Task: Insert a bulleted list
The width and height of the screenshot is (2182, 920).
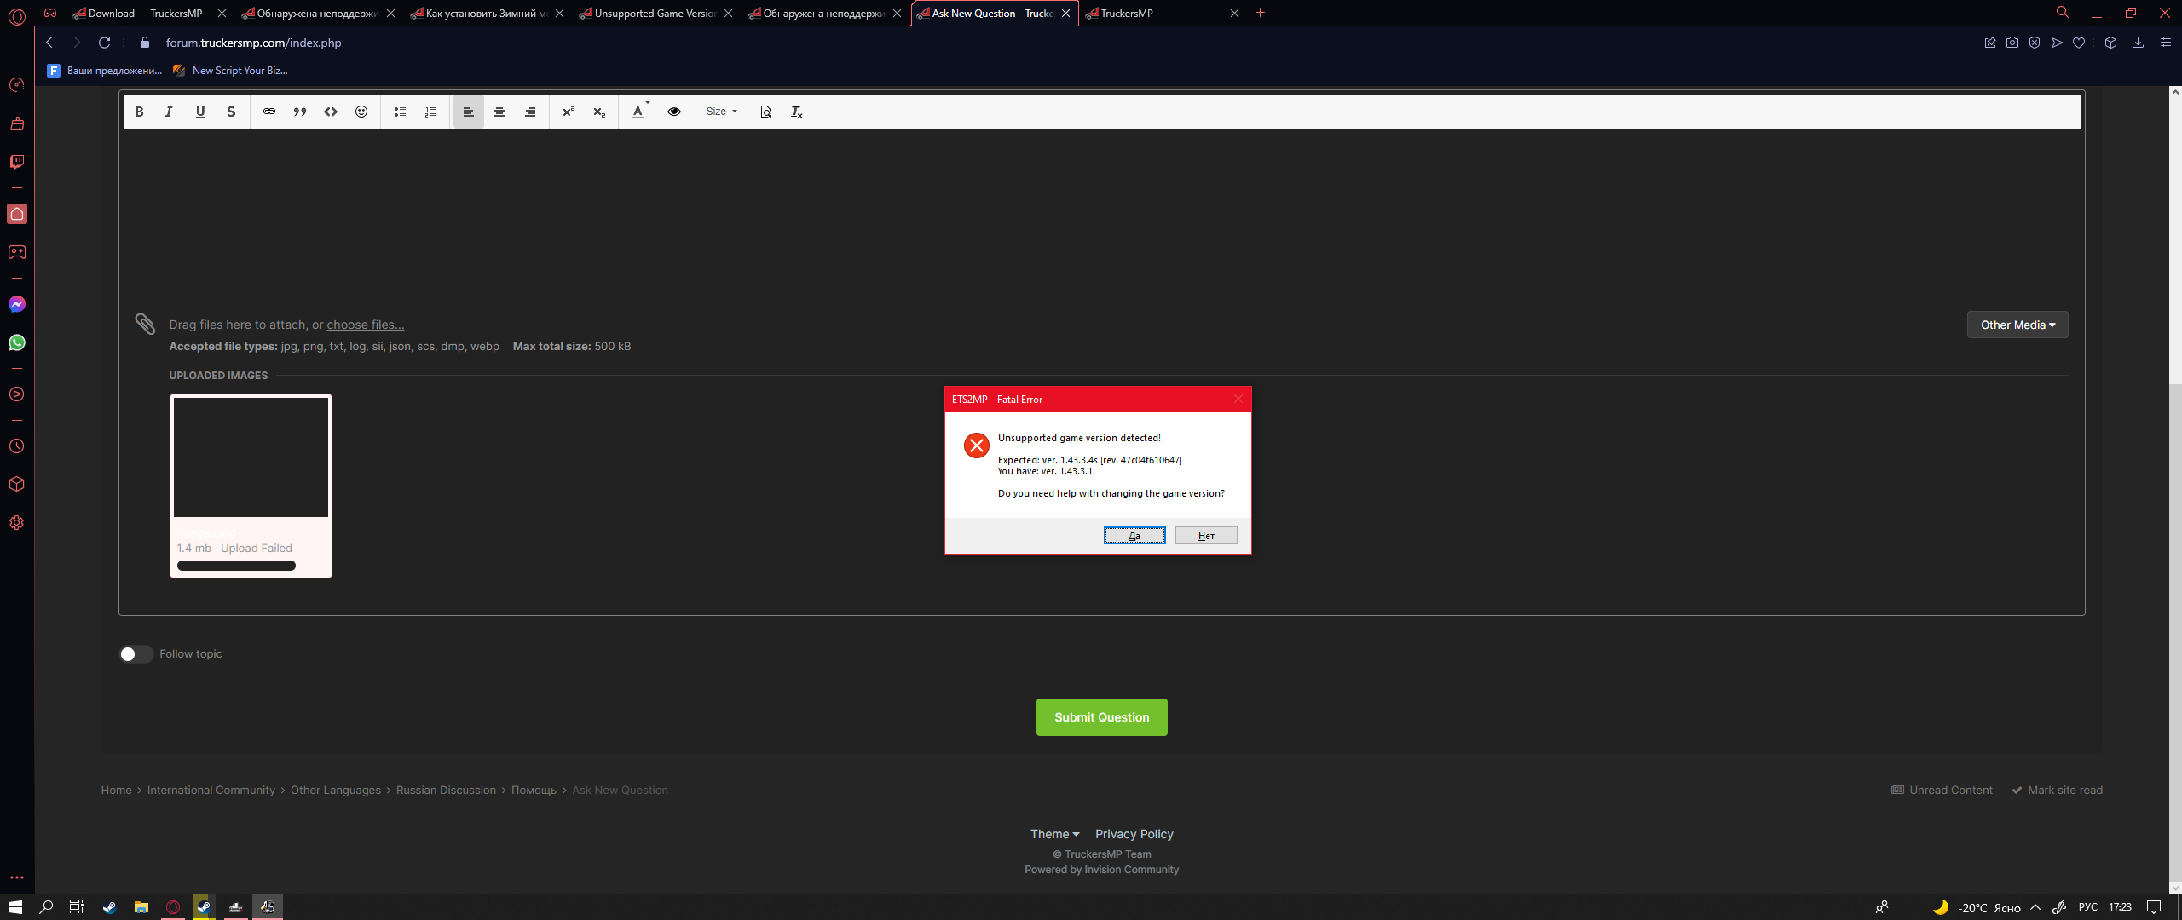Action: click(x=400, y=112)
